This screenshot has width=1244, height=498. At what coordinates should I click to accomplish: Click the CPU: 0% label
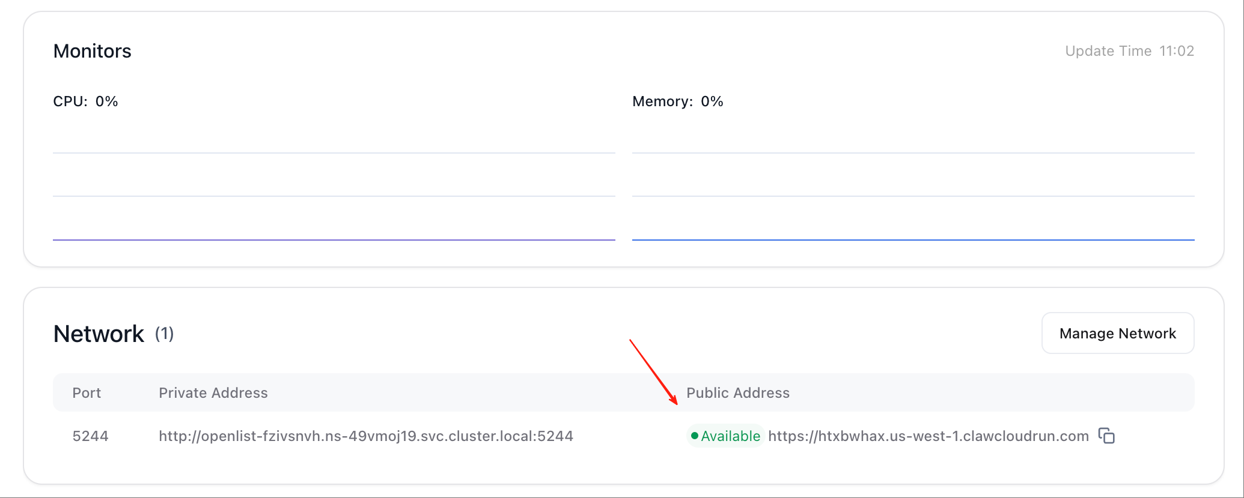pos(85,101)
